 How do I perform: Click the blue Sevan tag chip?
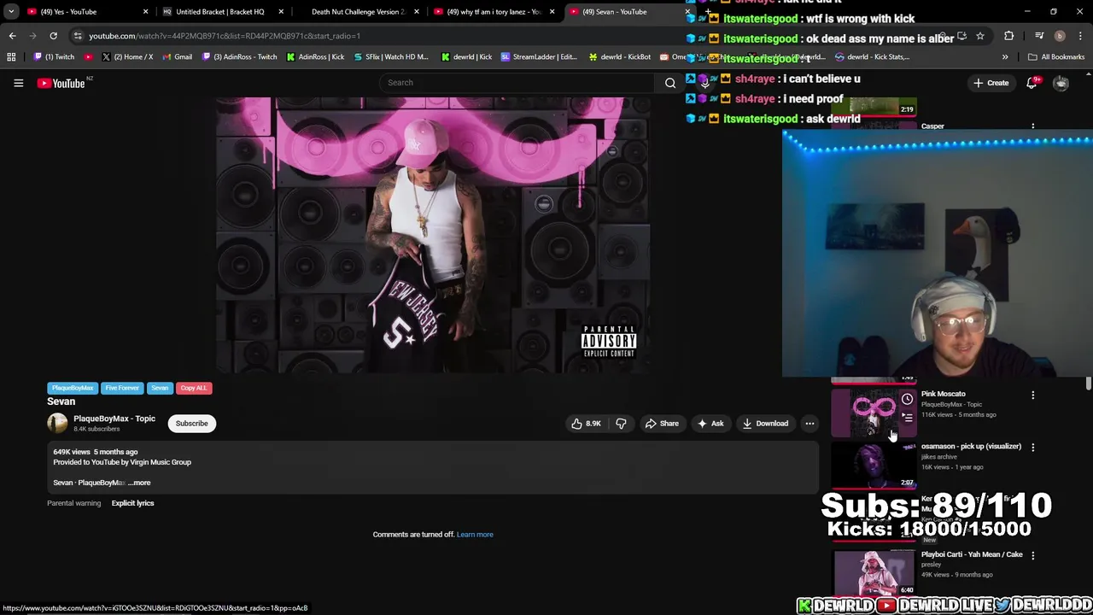(160, 388)
